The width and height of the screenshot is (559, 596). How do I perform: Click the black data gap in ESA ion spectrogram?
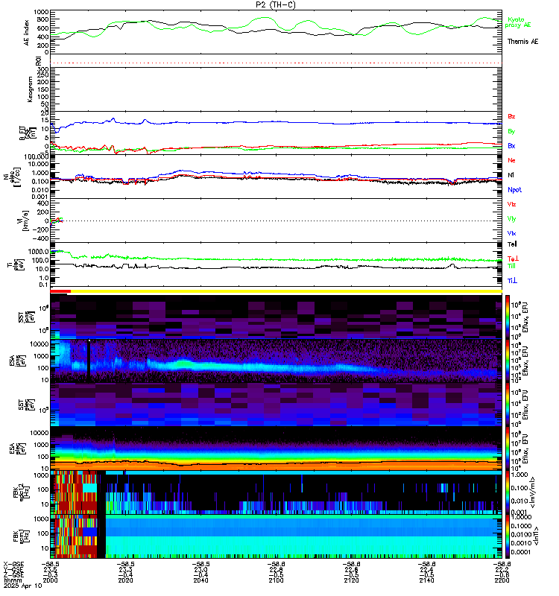[89, 361]
